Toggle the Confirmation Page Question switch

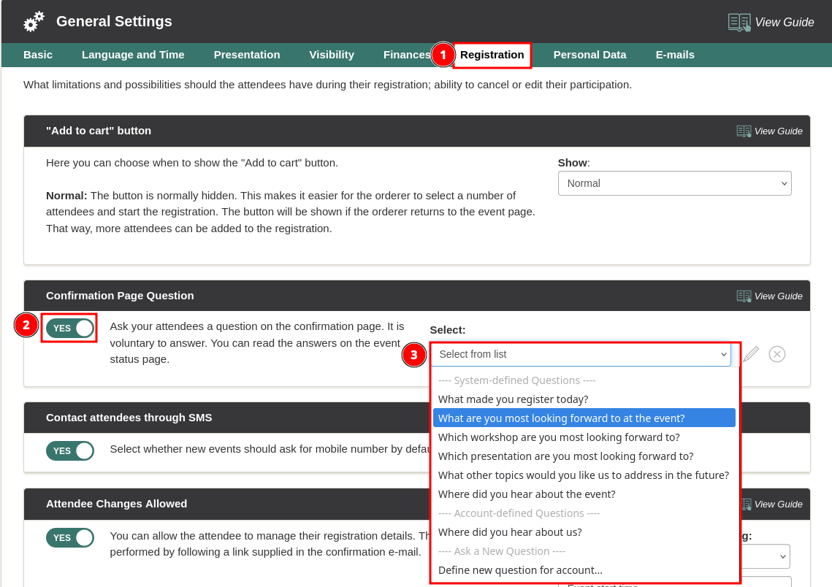tap(70, 329)
